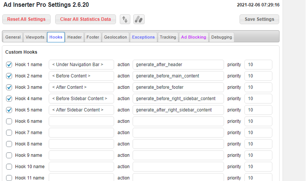306x181 pixels.
Task: Click the 'Ad Inserter Pro Settings 2.6.20' title
Action: coord(46,5)
